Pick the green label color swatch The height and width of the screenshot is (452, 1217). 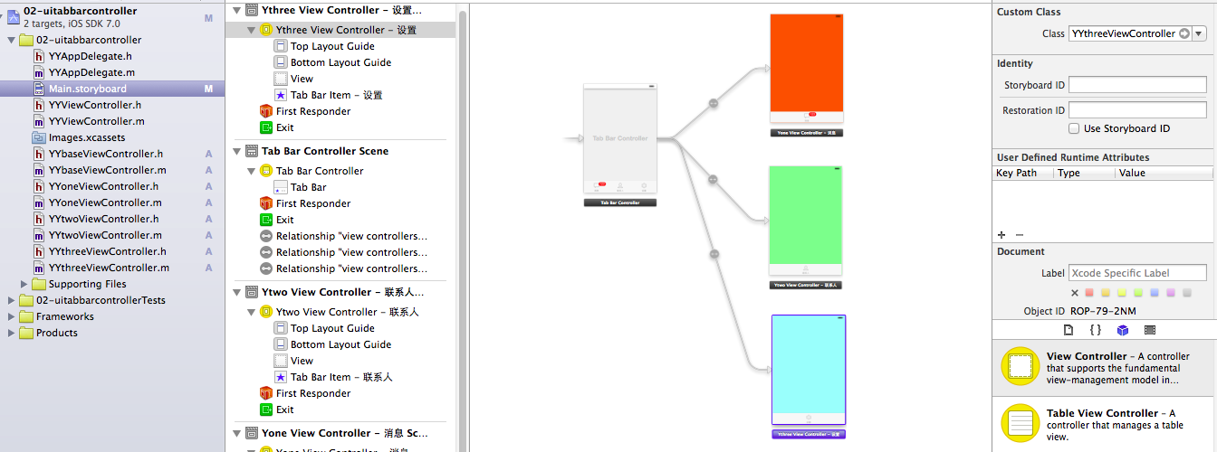(x=1138, y=293)
